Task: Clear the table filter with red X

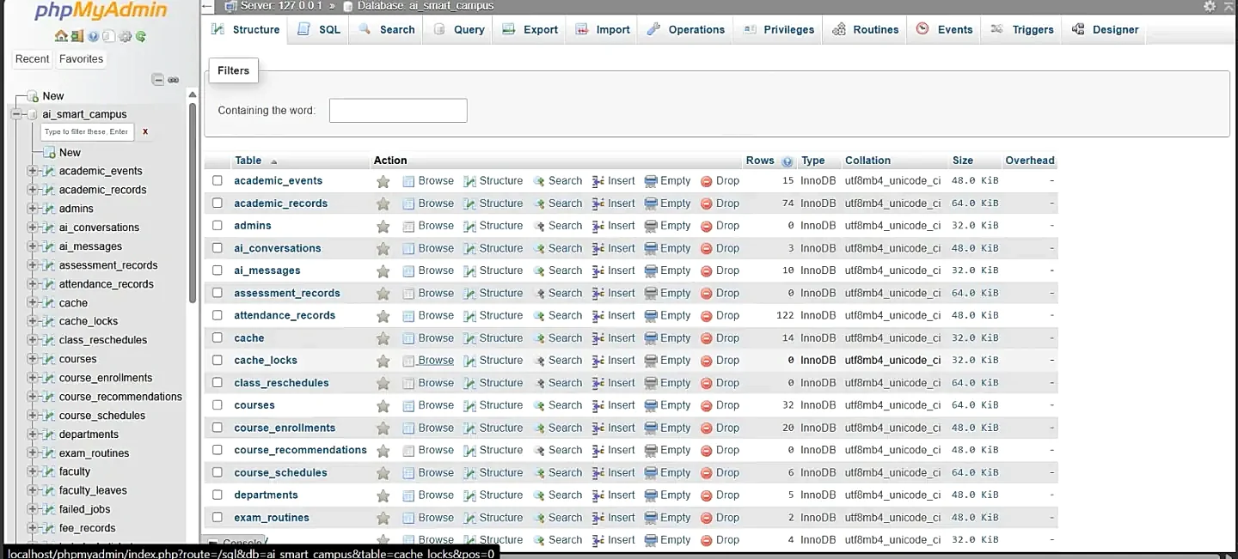Action: [145, 131]
